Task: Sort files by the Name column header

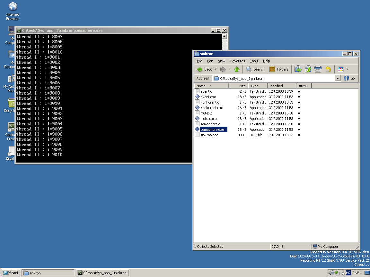Action: point(211,86)
